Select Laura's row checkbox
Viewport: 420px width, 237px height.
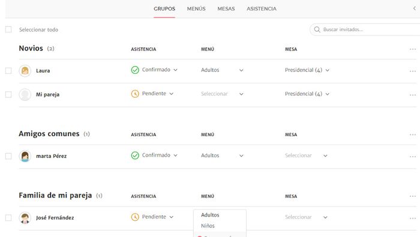click(8, 71)
